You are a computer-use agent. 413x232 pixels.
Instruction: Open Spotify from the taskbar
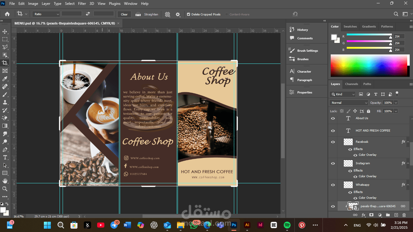pyautogui.click(x=287, y=225)
